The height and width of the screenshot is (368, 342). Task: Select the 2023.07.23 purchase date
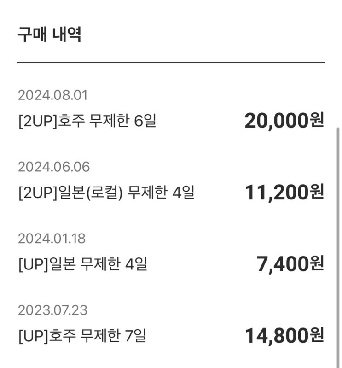(x=52, y=310)
